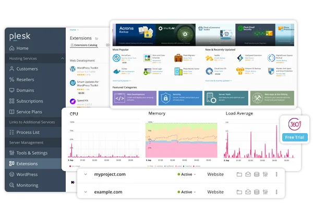Click the Docker whale extension icon

(116, 71)
